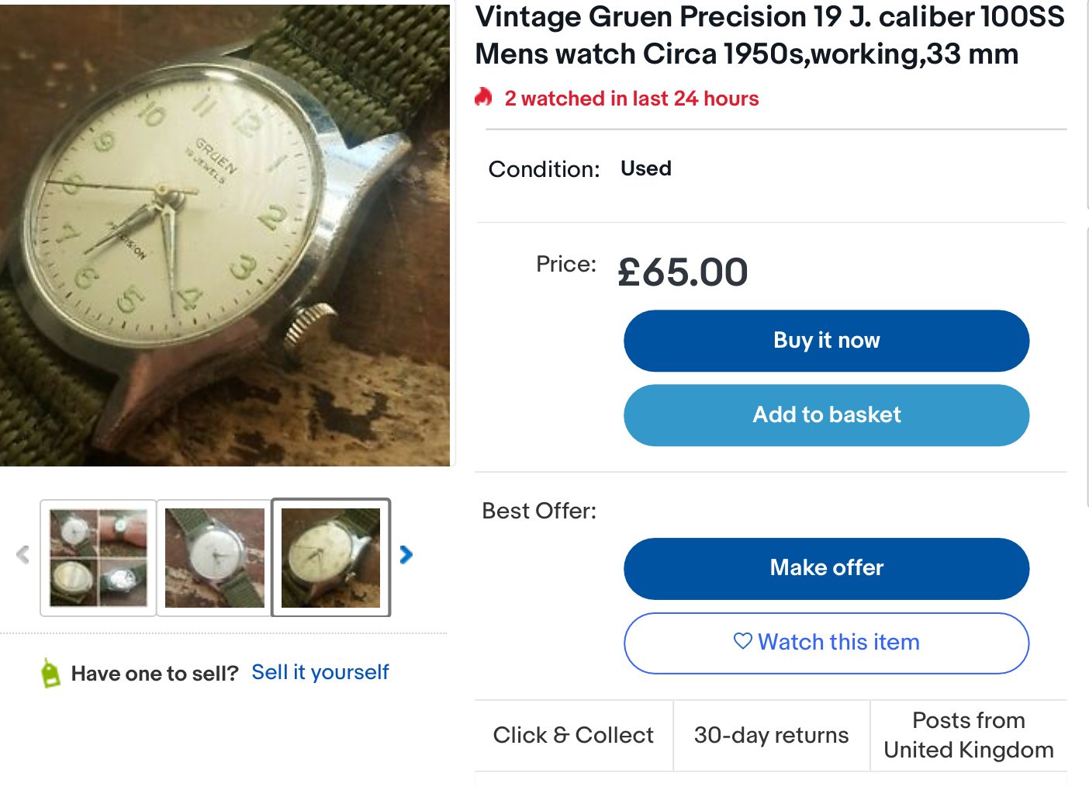The image size is (1089, 787).
Task: Click the heart icon to watch item
Action: (742, 641)
